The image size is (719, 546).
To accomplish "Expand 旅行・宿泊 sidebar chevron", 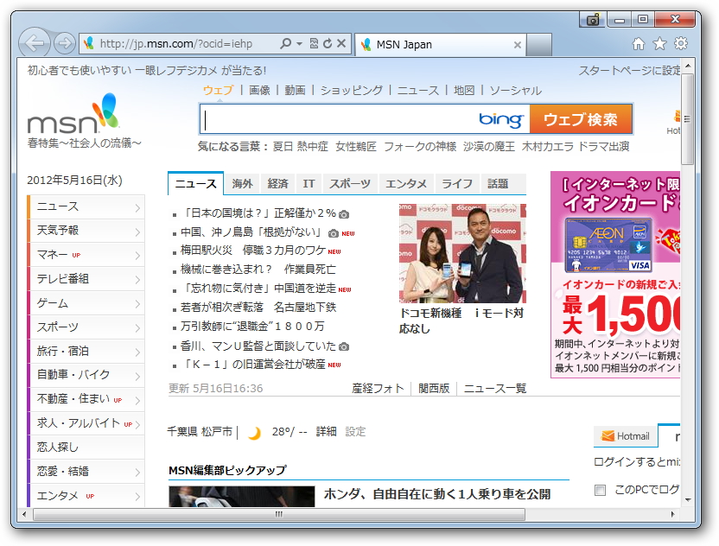I will (137, 352).
